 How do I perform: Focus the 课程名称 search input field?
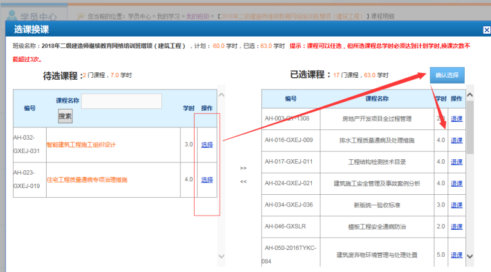click(x=122, y=101)
